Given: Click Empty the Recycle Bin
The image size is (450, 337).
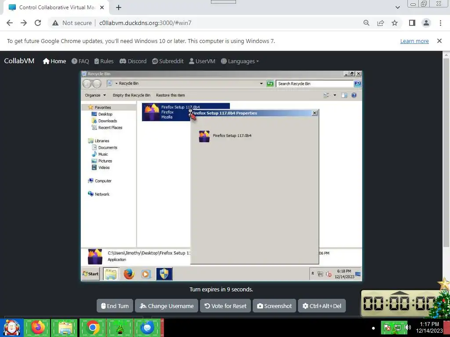Looking at the screenshot, I should [x=131, y=95].
